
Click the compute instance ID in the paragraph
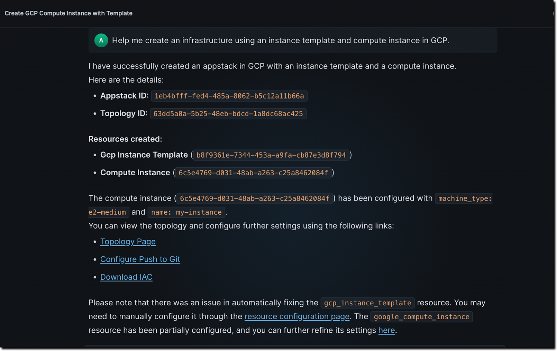255,198
